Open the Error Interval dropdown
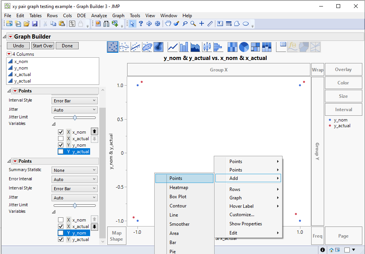This screenshot has height=254, width=365. click(74, 180)
